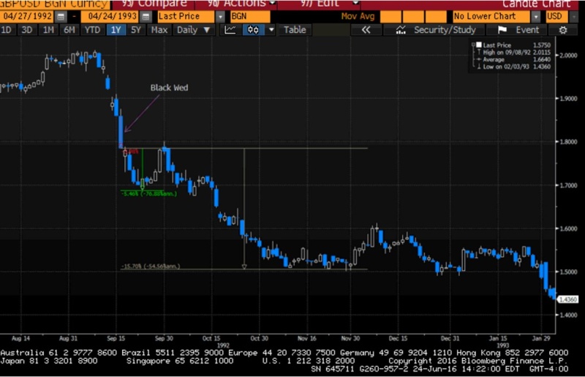Click -15.70% measurement label
Screen dimensions: 585x377
point(151,266)
